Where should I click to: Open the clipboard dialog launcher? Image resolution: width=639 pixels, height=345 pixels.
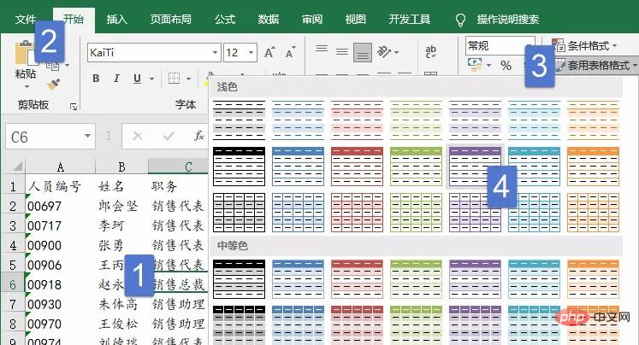pos(74,107)
